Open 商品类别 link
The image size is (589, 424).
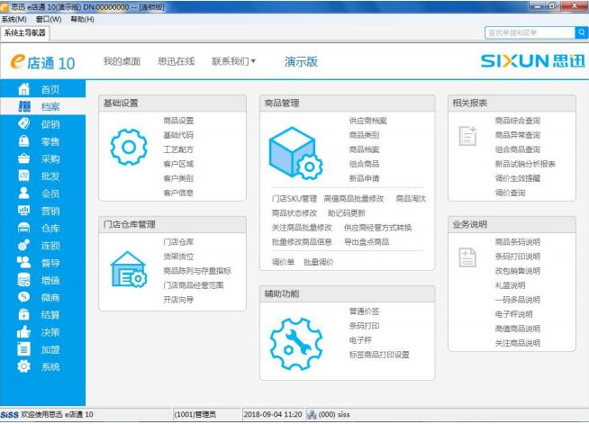(365, 135)
